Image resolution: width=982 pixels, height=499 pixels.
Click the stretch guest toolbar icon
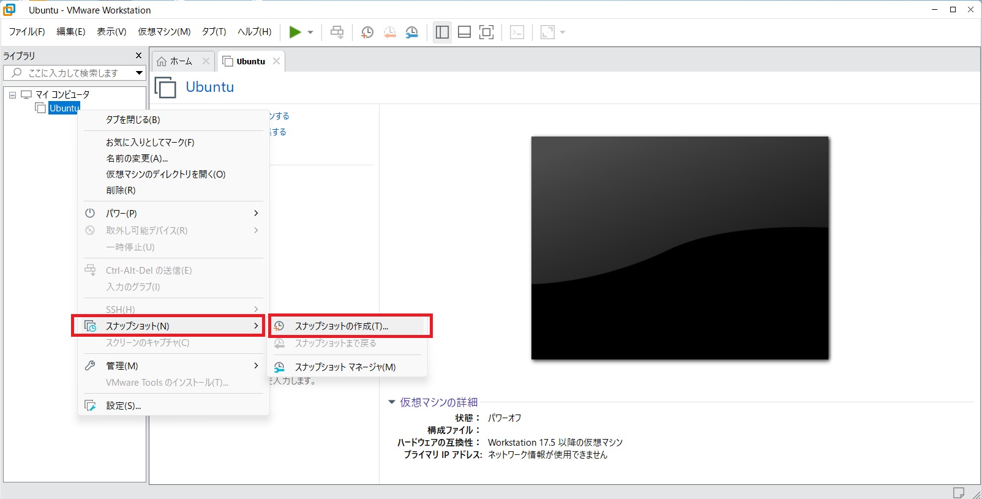(547, 32)
